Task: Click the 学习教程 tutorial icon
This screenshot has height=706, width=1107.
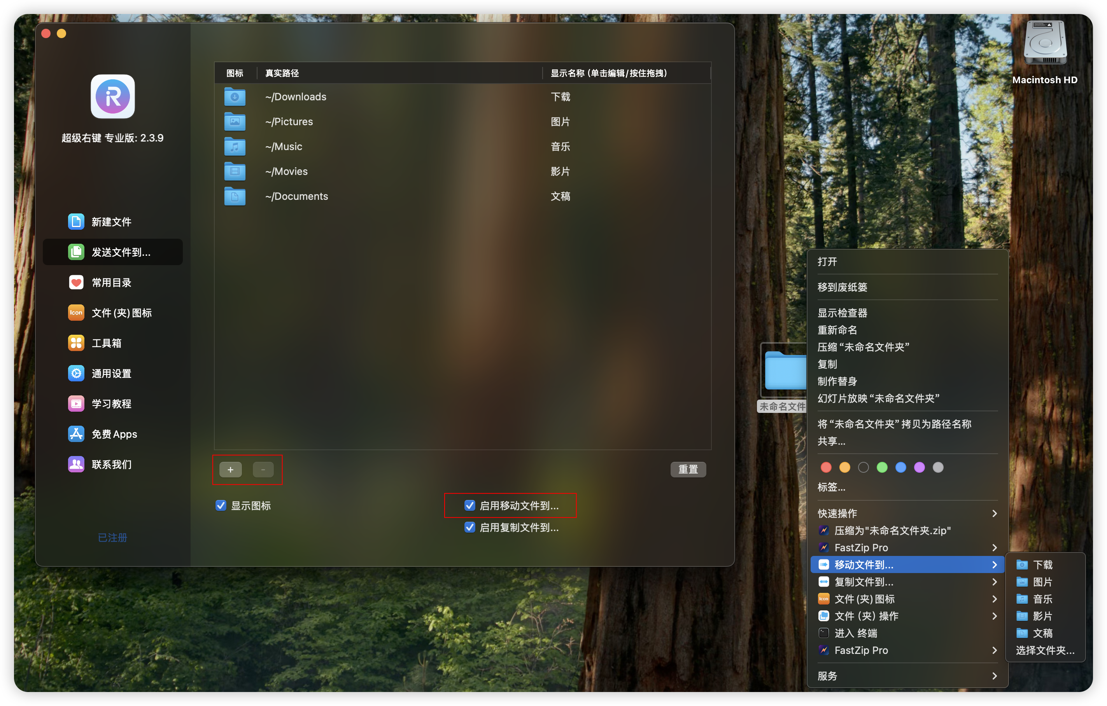Action: 76,404
